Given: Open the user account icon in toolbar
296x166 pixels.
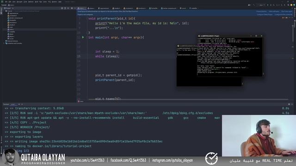Looking at the screenshot, I should [x=250, y=5].
